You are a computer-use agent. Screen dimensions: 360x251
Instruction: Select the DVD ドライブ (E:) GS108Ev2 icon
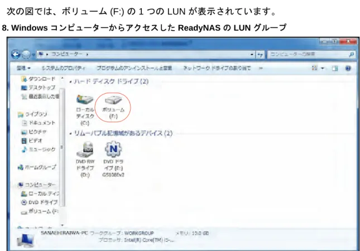tap(113, 160)
